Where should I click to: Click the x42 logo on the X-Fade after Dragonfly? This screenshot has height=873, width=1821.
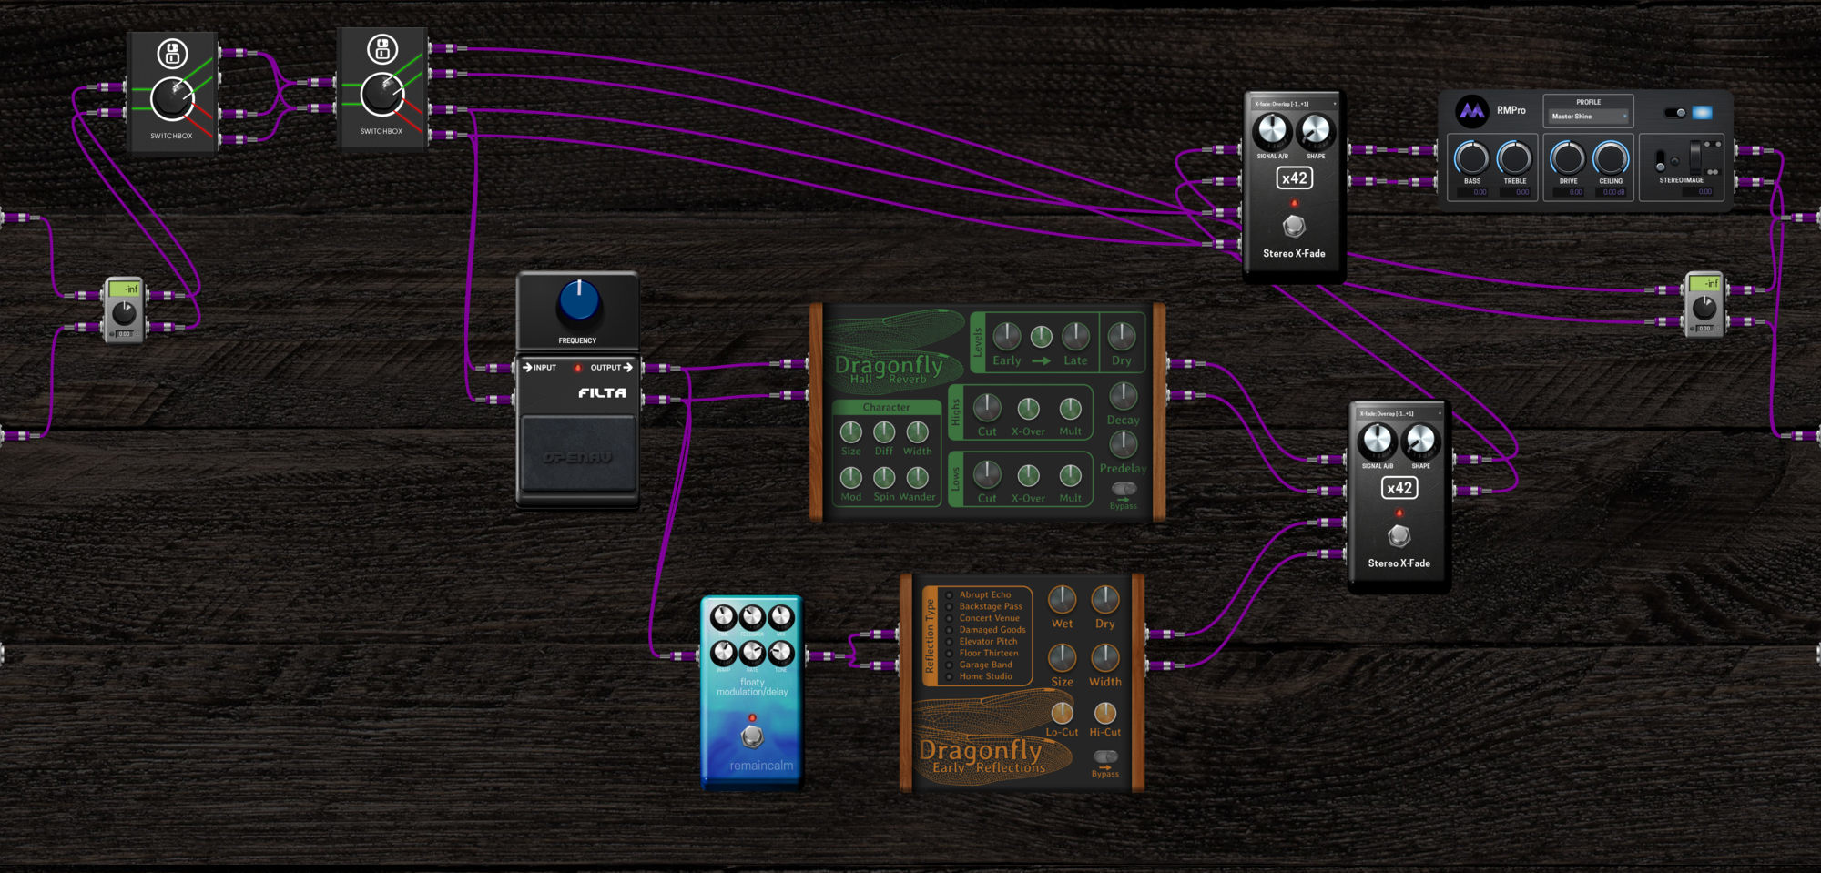(1399, 488)
